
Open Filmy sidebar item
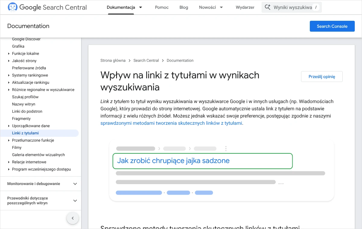17,148
